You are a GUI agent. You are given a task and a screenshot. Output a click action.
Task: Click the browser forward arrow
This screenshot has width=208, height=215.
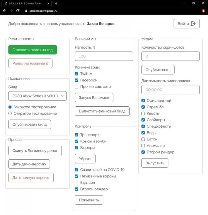(x=11, y=11)
